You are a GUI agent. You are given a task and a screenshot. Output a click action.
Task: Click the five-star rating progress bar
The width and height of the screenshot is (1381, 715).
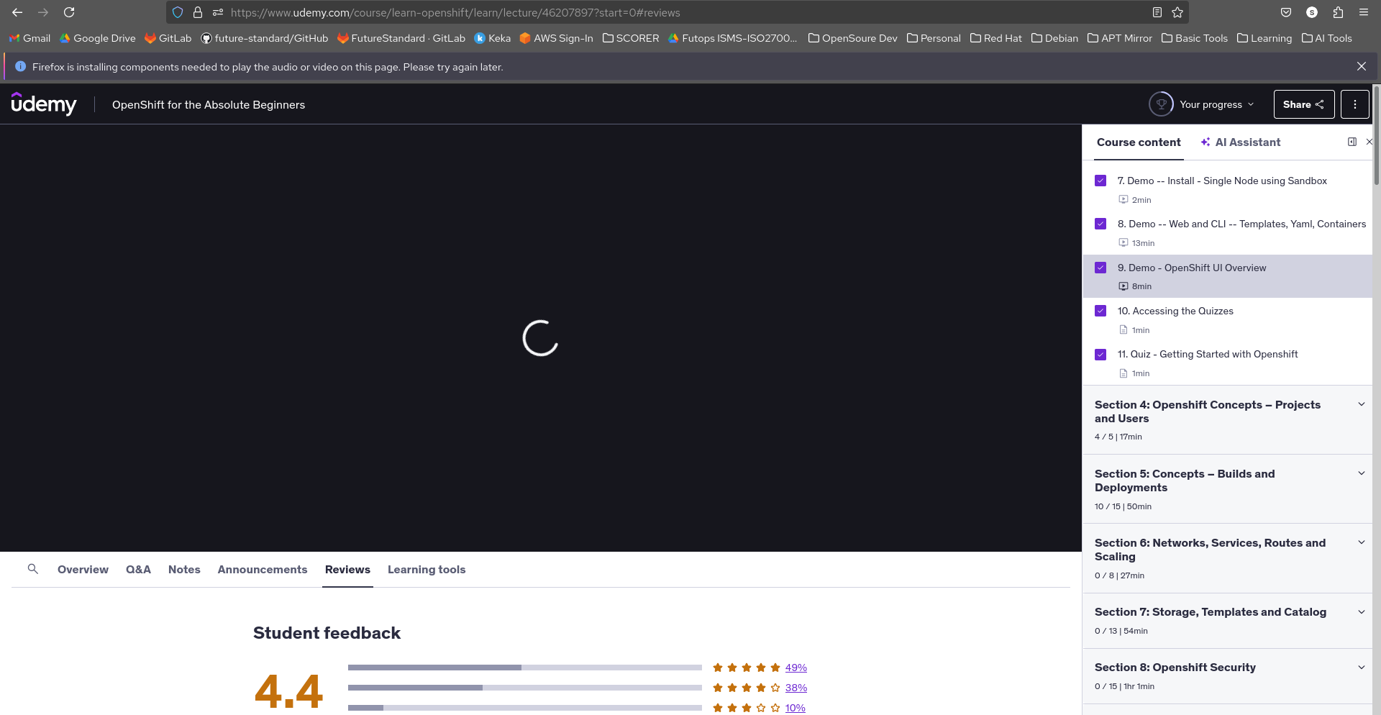(525, 668)
